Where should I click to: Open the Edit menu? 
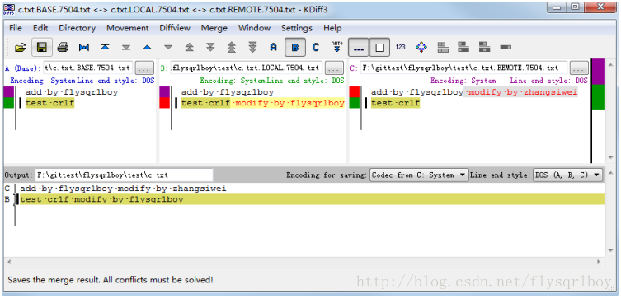point(40,28)
